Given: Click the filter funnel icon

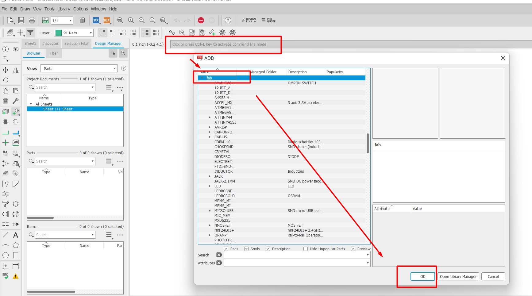Looking at the screenshot, I should 30,33.
